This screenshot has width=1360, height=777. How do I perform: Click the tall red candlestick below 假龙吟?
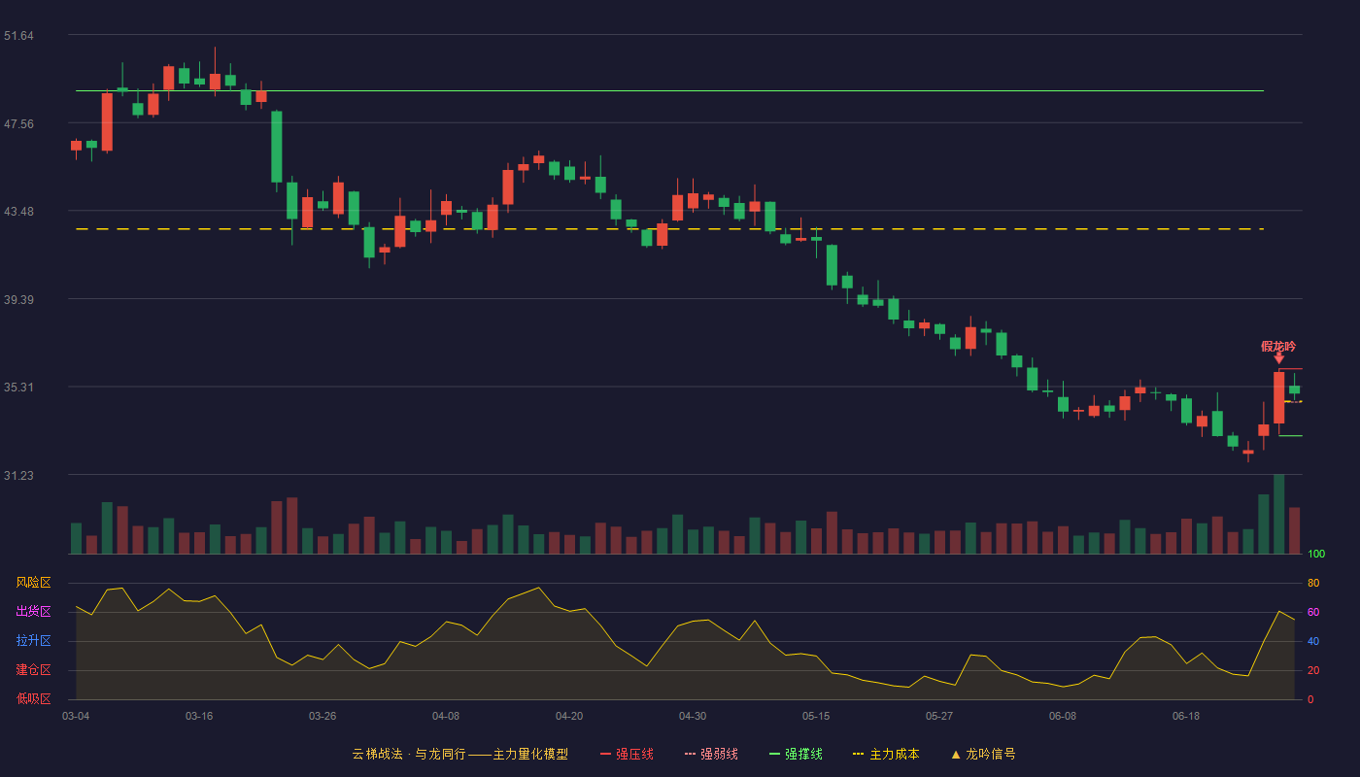tap(1278, 398)
